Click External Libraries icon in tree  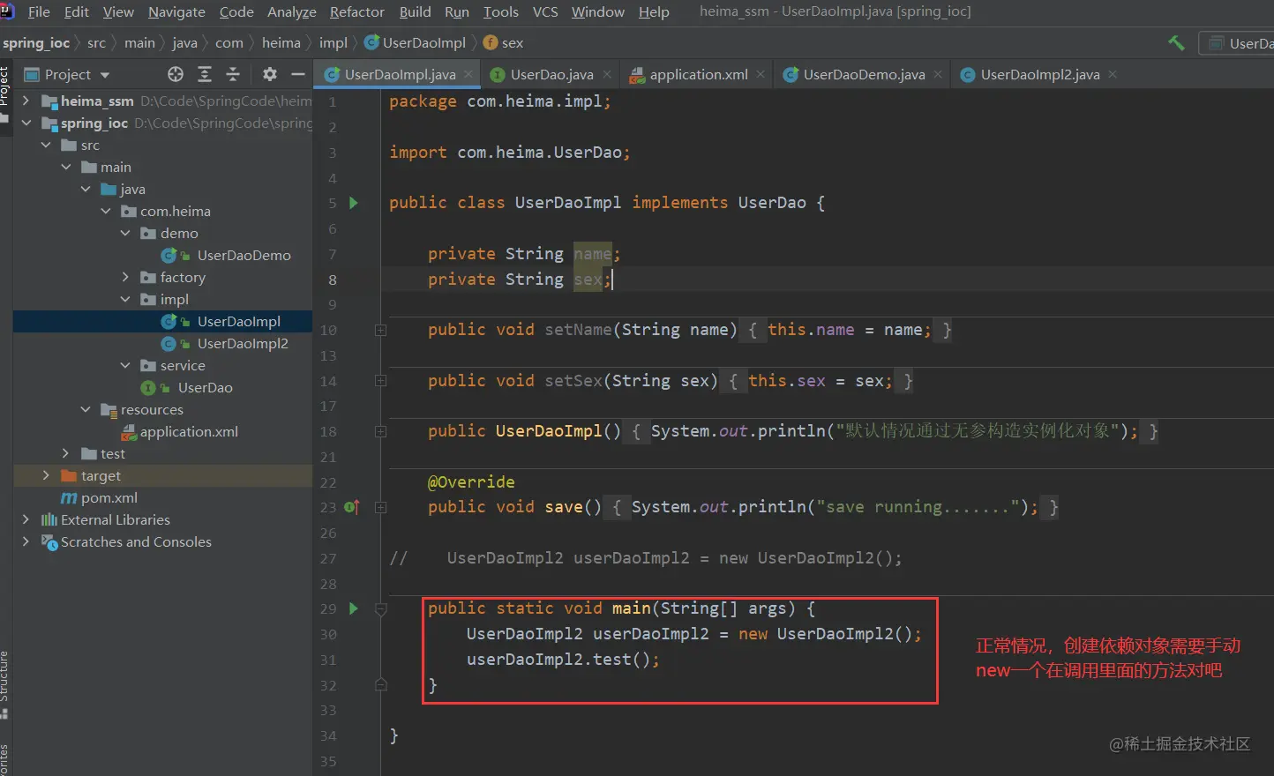point(49,520)
